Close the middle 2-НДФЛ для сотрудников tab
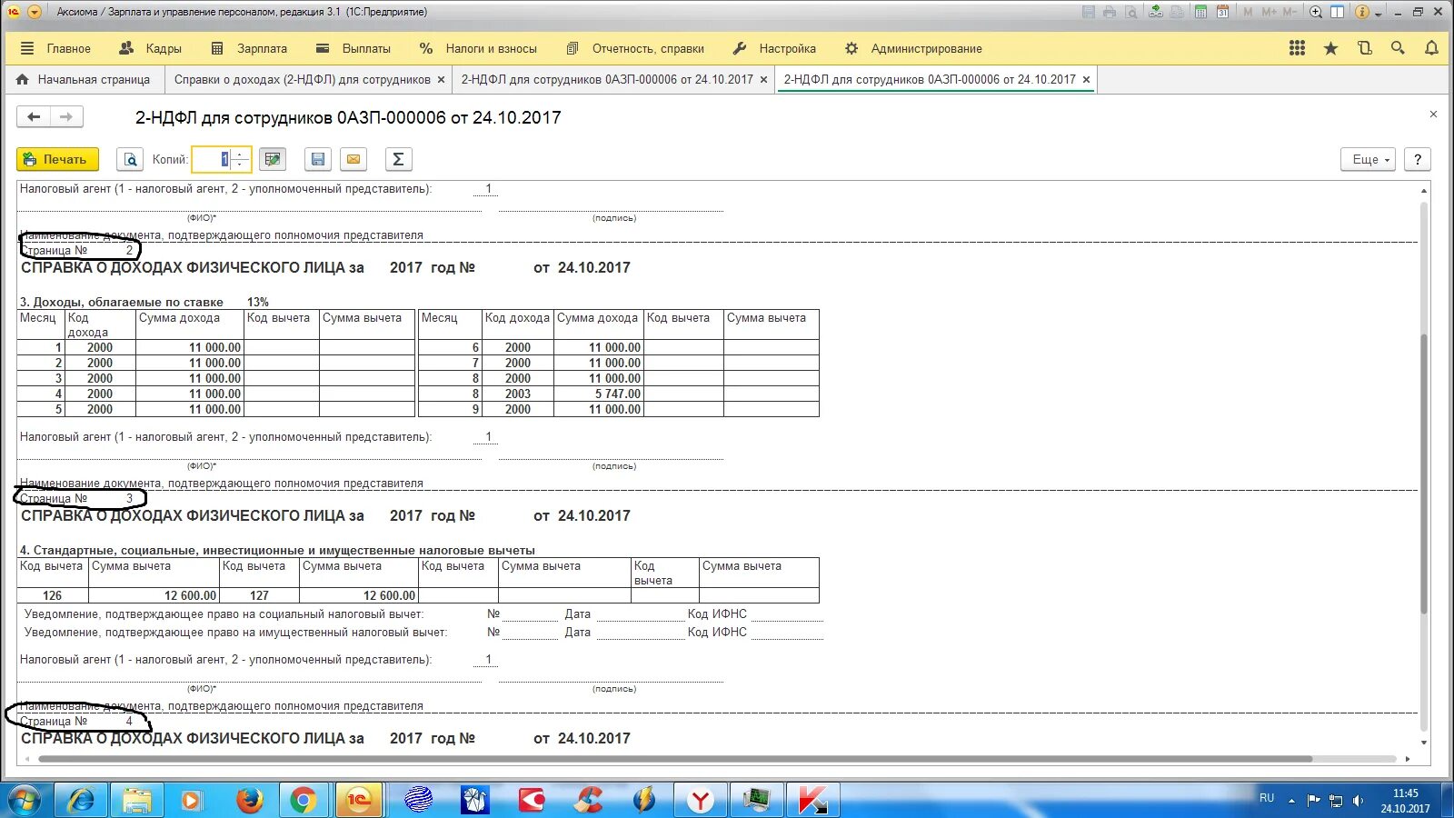Image resolution: width=1454 pixels, height=818 pixels. pyautogui.click(x=763, y=80)
